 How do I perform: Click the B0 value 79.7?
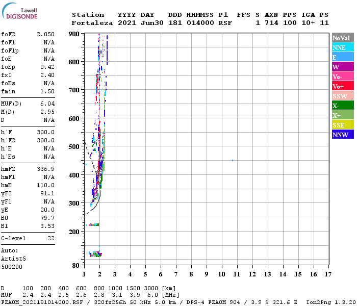click(47, 218)
